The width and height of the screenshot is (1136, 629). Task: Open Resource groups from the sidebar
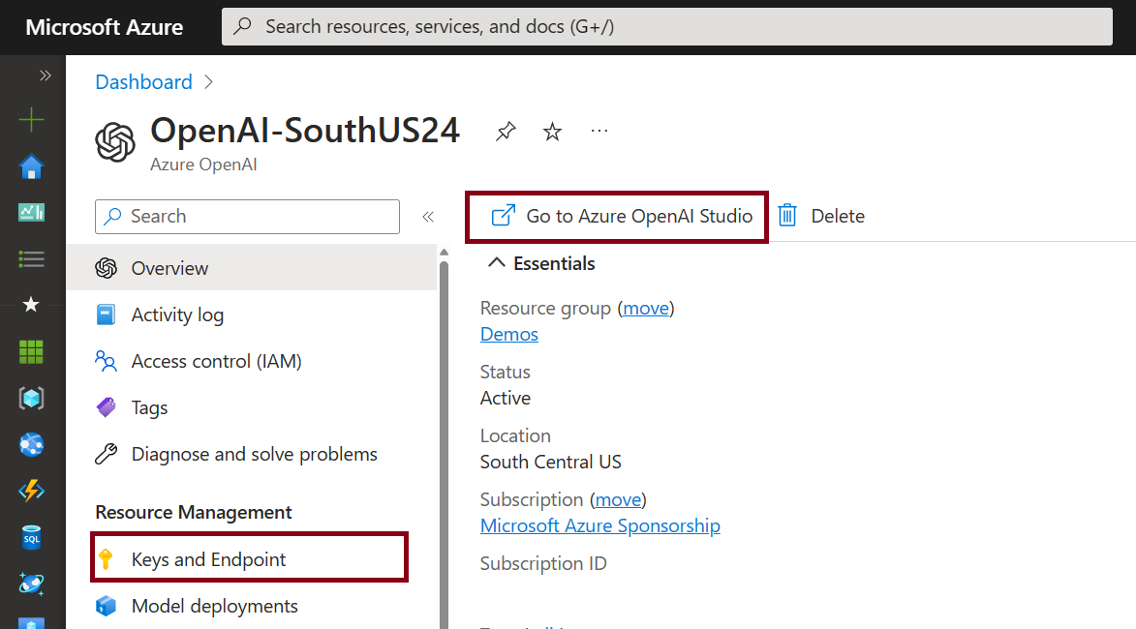(32, 398)
